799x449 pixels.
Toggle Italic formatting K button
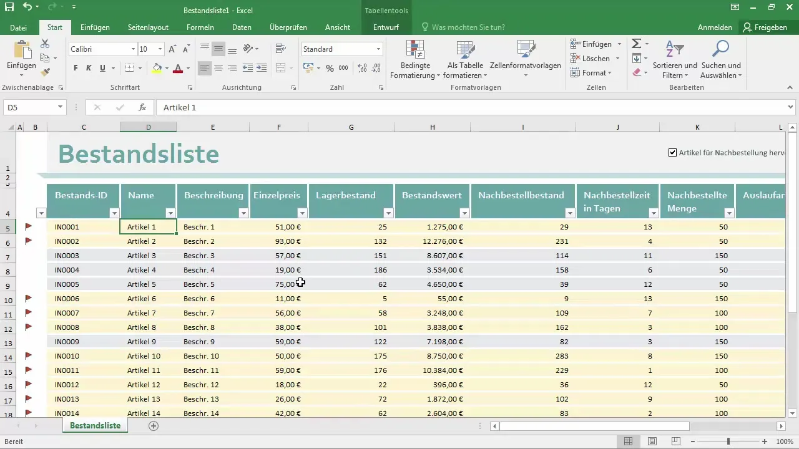pyautogui.click(x=89, y=68)
